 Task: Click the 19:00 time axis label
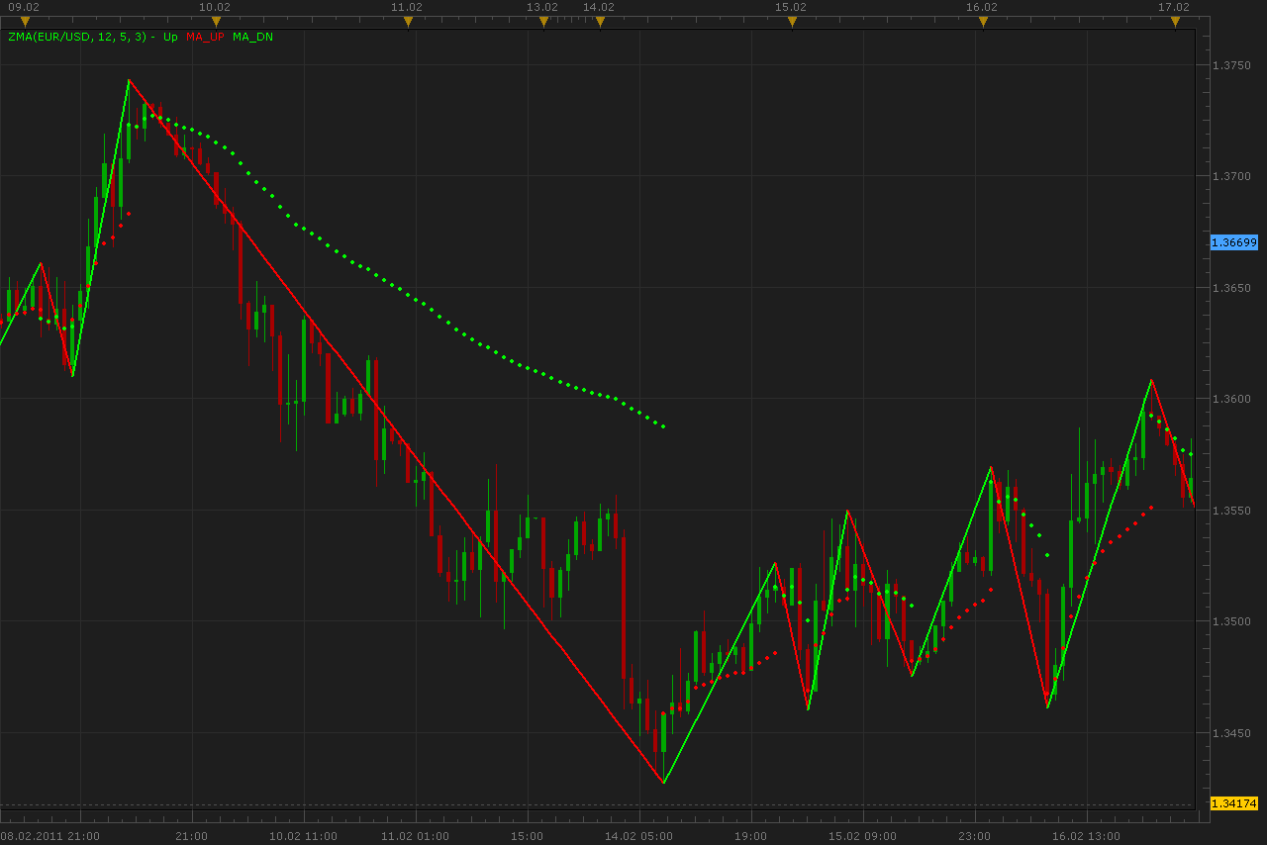coord(750,836)
